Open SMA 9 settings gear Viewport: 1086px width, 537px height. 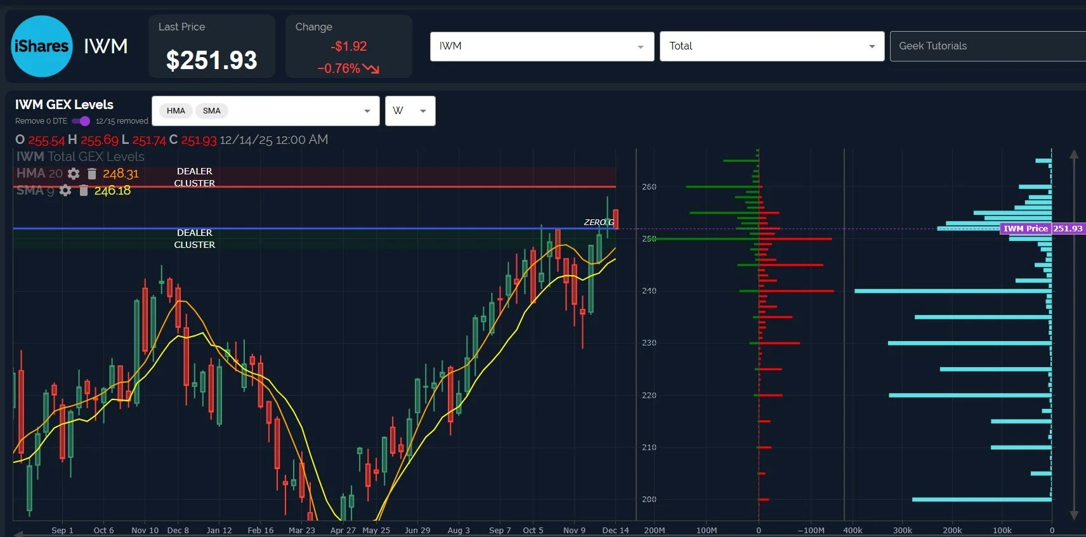65,190
